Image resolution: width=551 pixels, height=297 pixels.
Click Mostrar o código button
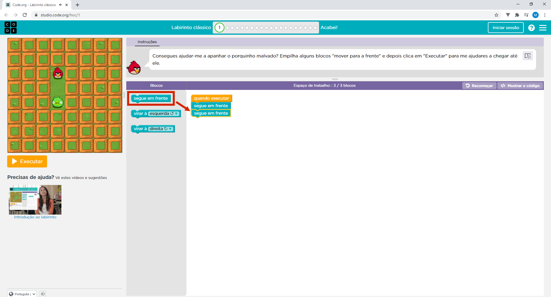click(x=520, y=86)
